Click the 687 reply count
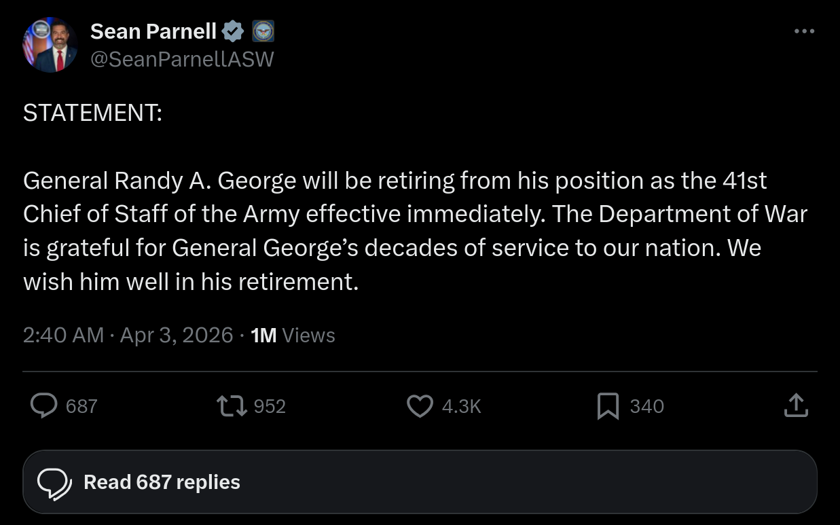The height and width of the screenshot is (525, 840). click(x=81, y=406)
